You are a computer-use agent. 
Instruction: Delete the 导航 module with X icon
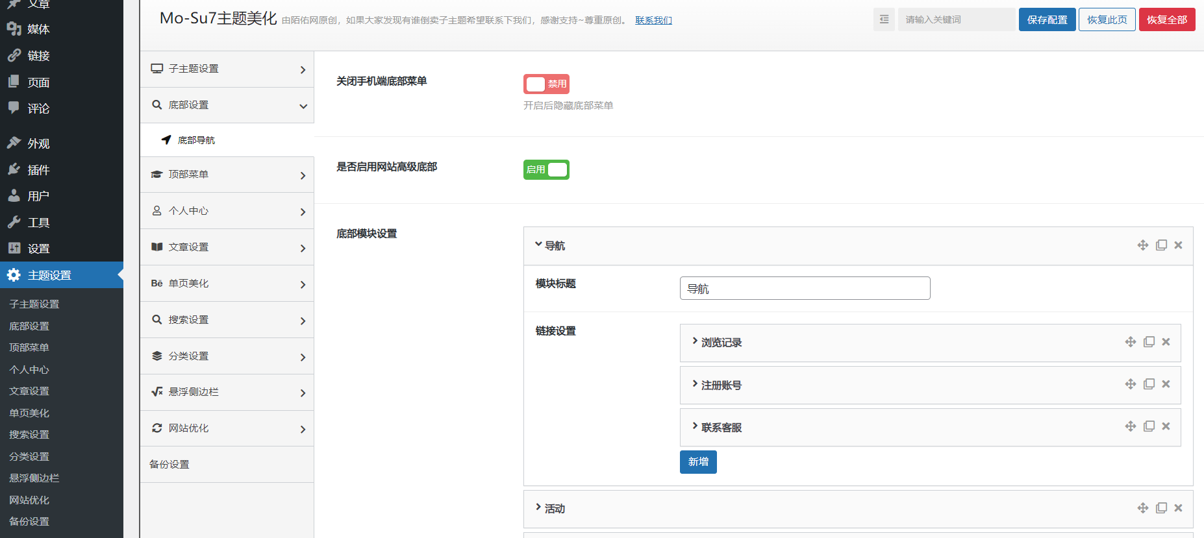(1178, 245)
